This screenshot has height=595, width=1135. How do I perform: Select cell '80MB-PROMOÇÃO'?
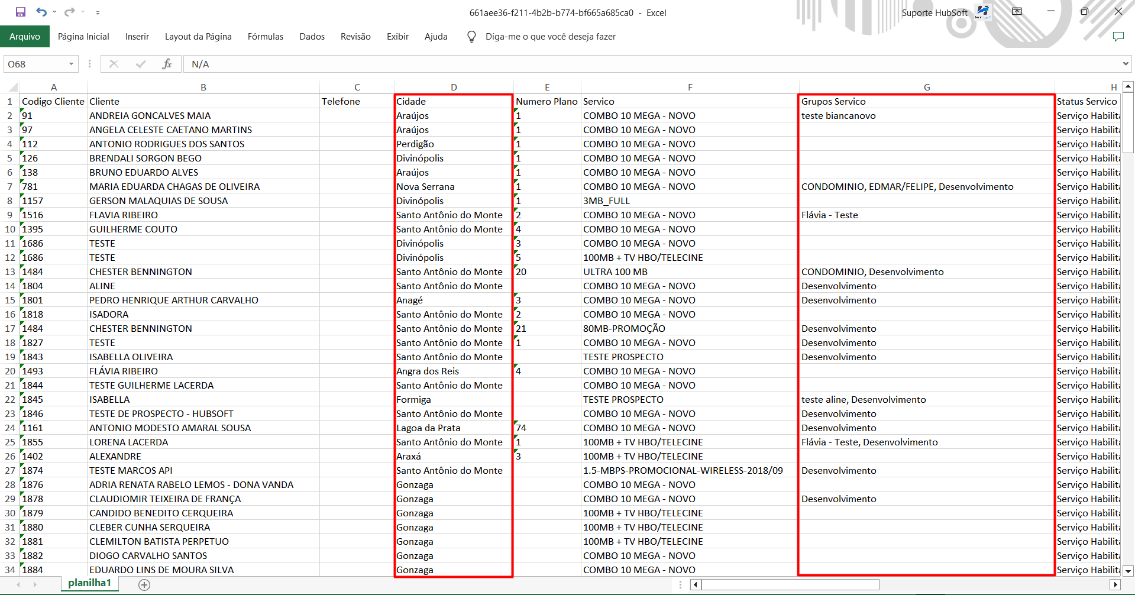click(690, 328)
